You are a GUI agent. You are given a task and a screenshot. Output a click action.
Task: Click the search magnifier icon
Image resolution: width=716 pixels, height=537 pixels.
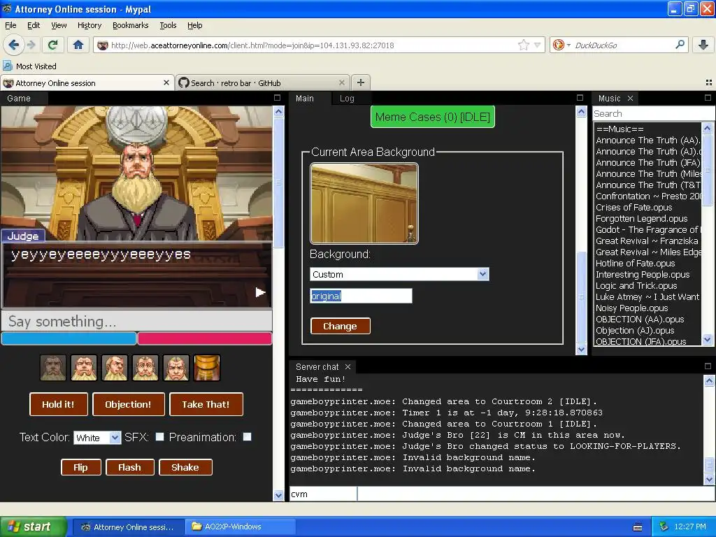coord(680,45)
